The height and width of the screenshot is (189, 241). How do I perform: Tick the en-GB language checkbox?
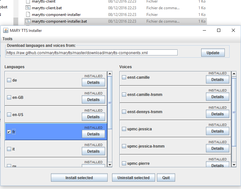9,98
